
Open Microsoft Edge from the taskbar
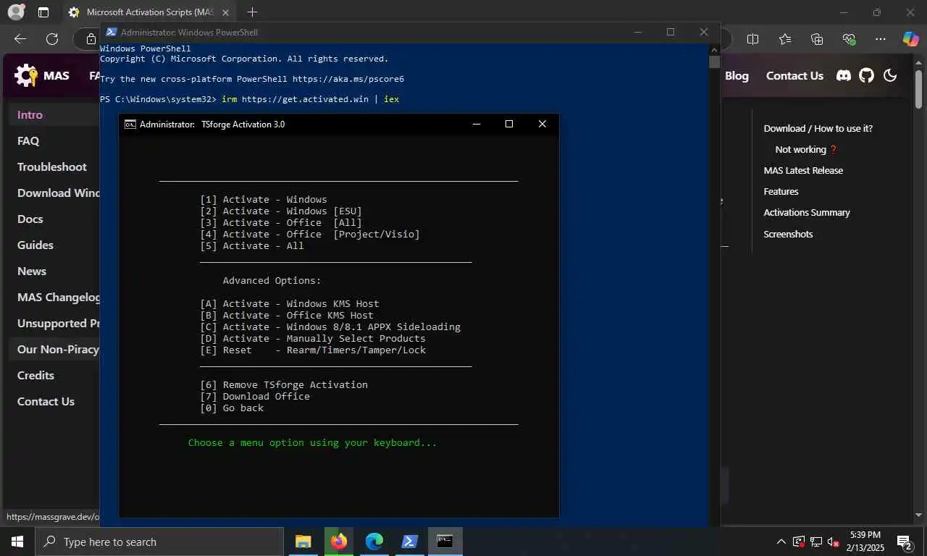coord(374,542)
